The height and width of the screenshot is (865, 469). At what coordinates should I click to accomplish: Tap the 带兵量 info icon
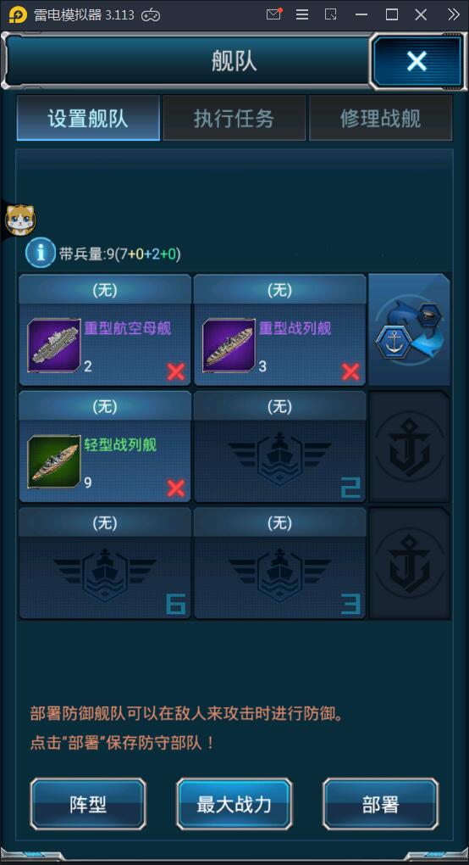pos(40,254)
